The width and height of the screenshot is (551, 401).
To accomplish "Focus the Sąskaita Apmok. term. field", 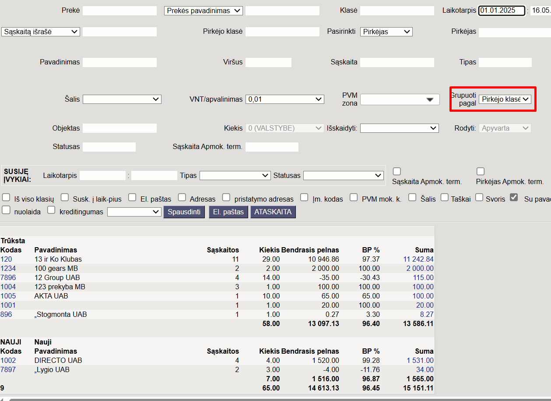I will tap(272, 146).
